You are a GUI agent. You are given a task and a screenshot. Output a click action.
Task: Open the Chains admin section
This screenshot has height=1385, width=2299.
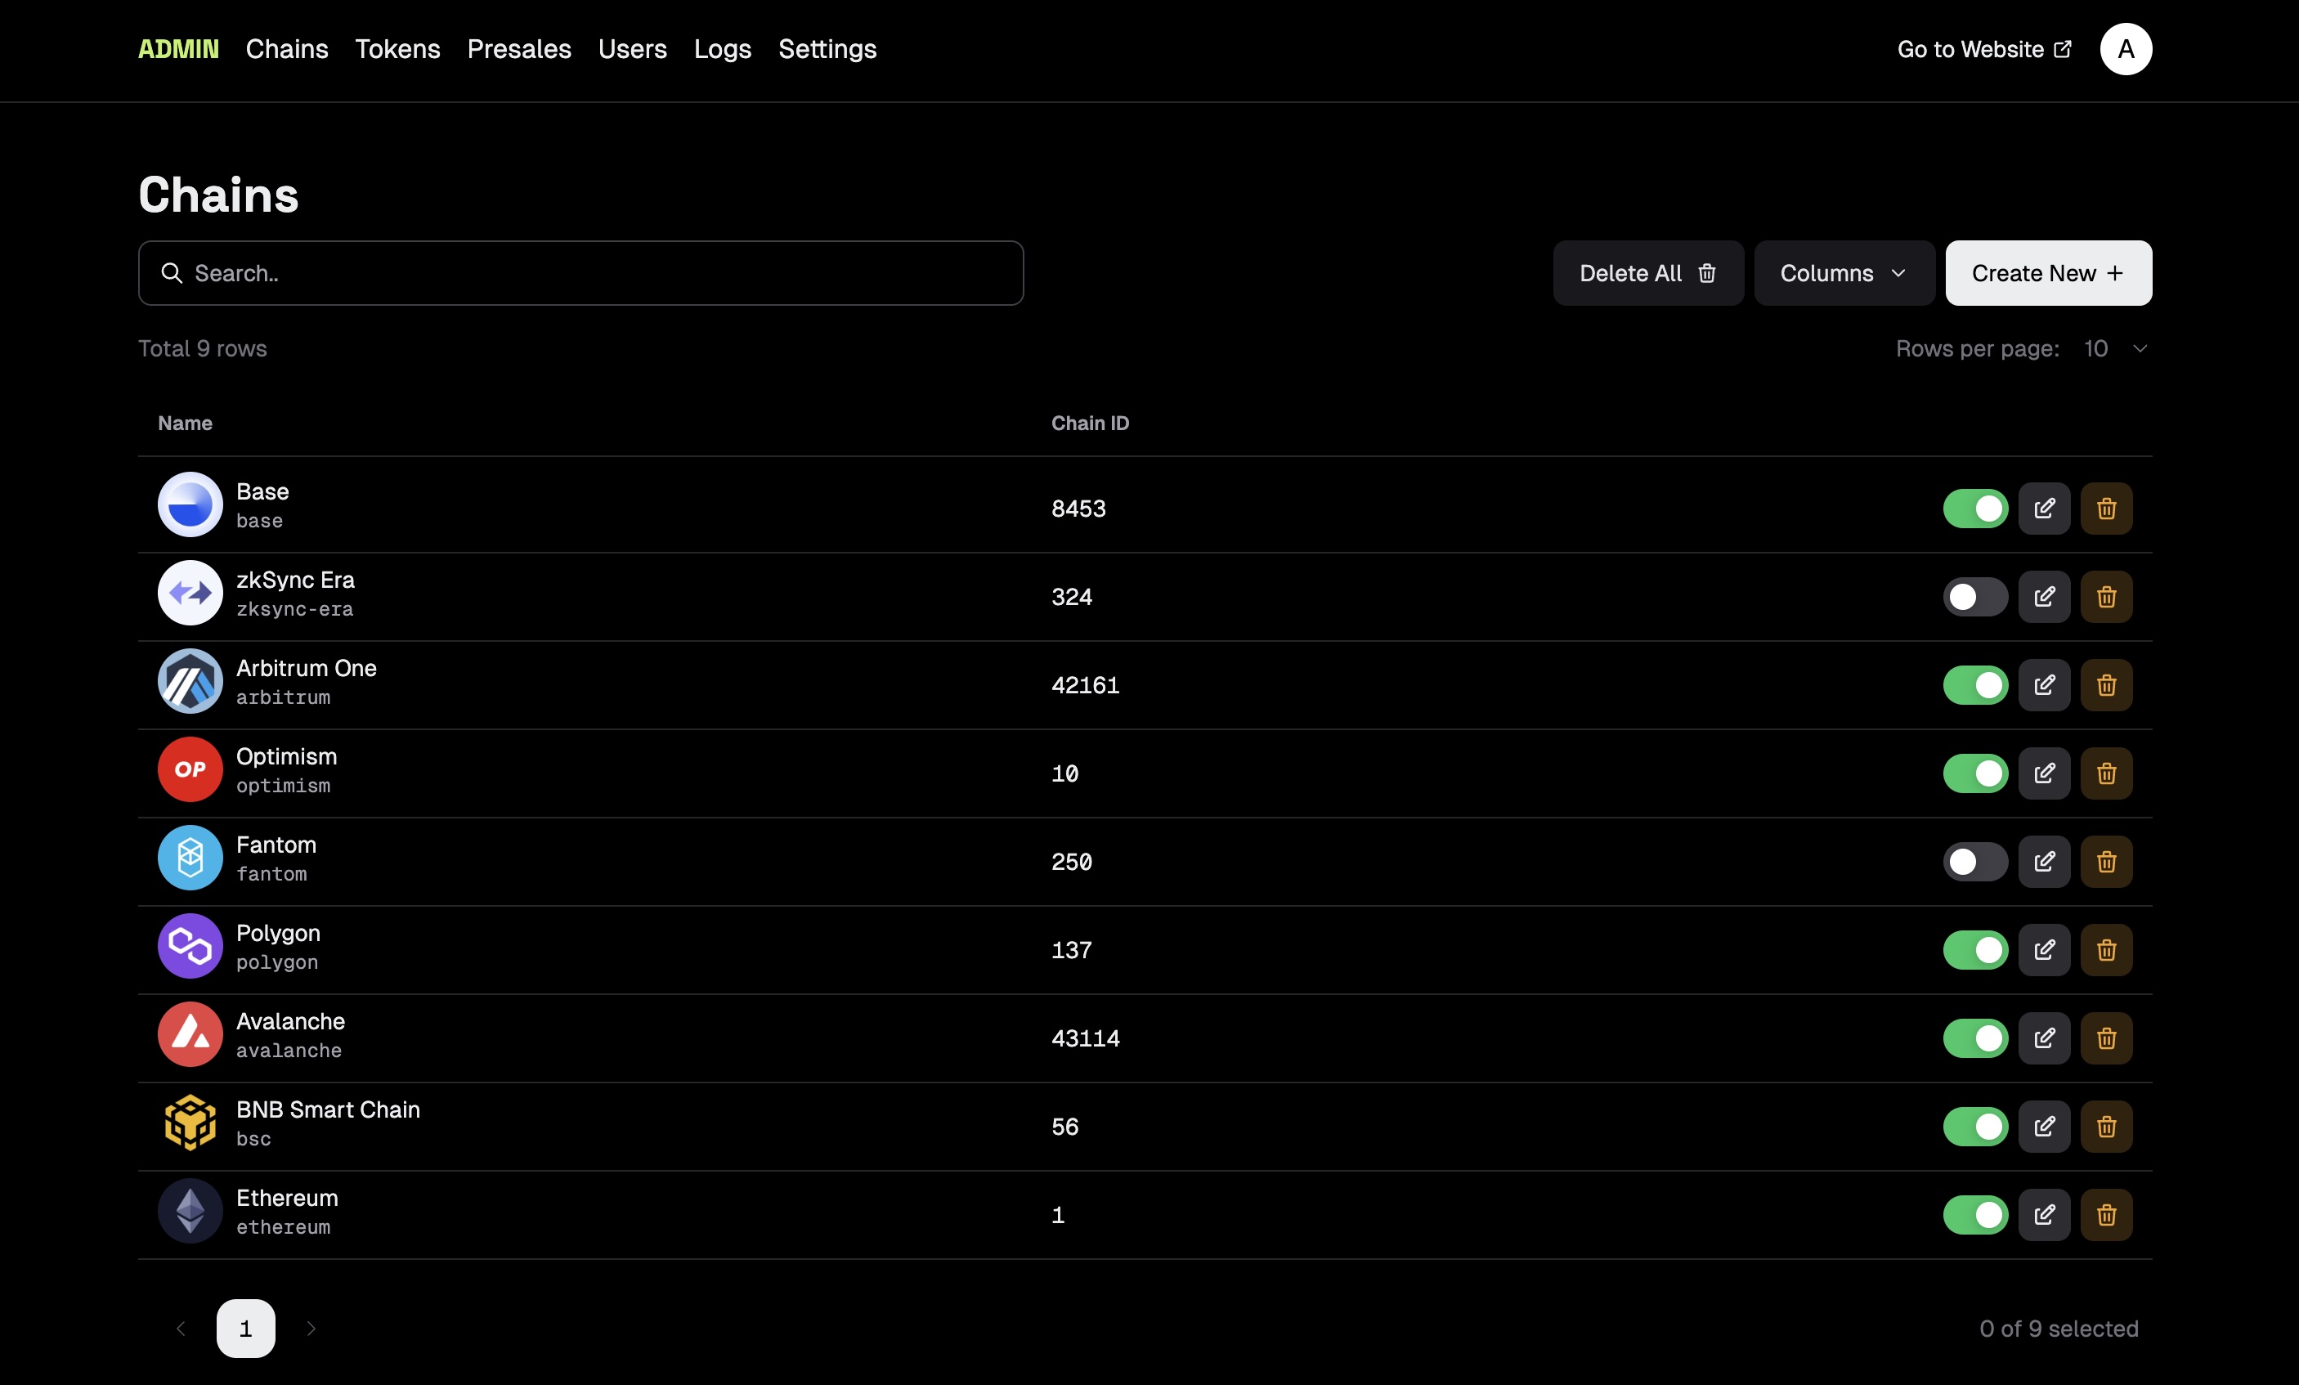pyautogui.click(x=286, y=48)
